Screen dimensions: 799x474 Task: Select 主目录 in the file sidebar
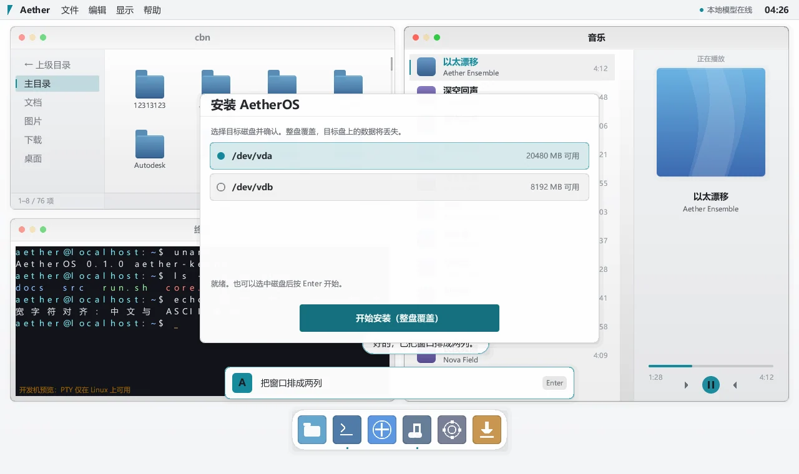57,84
